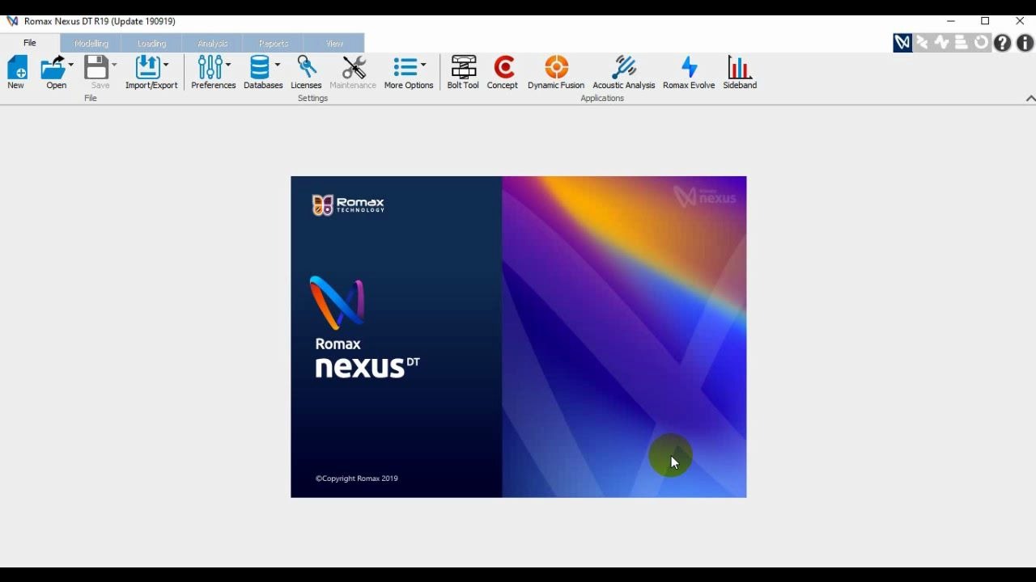
Task: Expand the Save dropdown arrow
Action: pyautogui.click(x=114, y=65)
